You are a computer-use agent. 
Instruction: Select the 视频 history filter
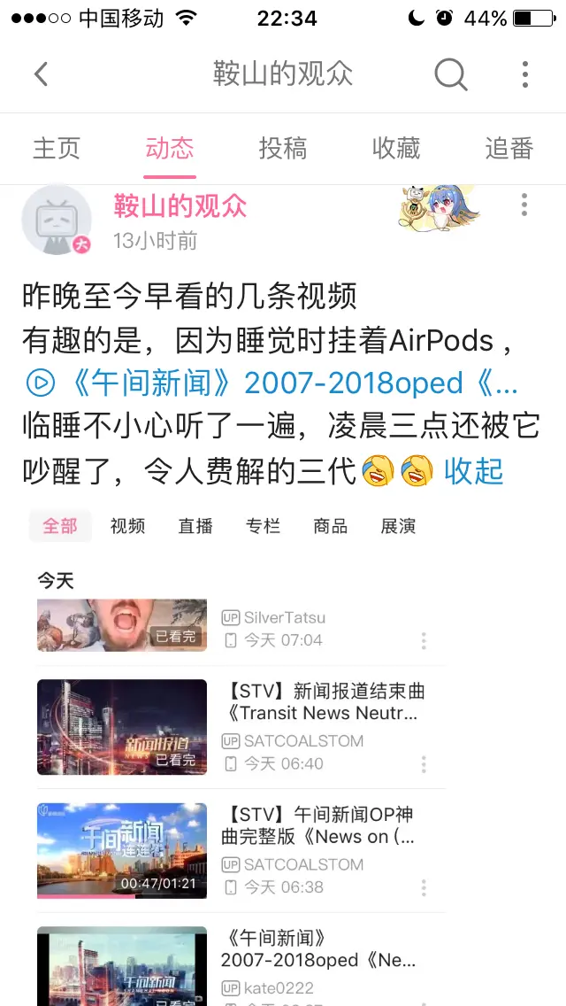(127, 527)
